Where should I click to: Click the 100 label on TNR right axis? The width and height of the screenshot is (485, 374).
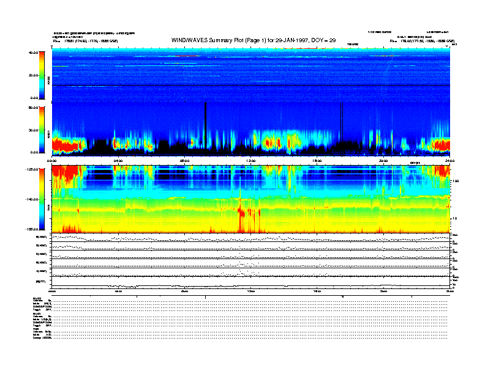click(x=456, y=181)
